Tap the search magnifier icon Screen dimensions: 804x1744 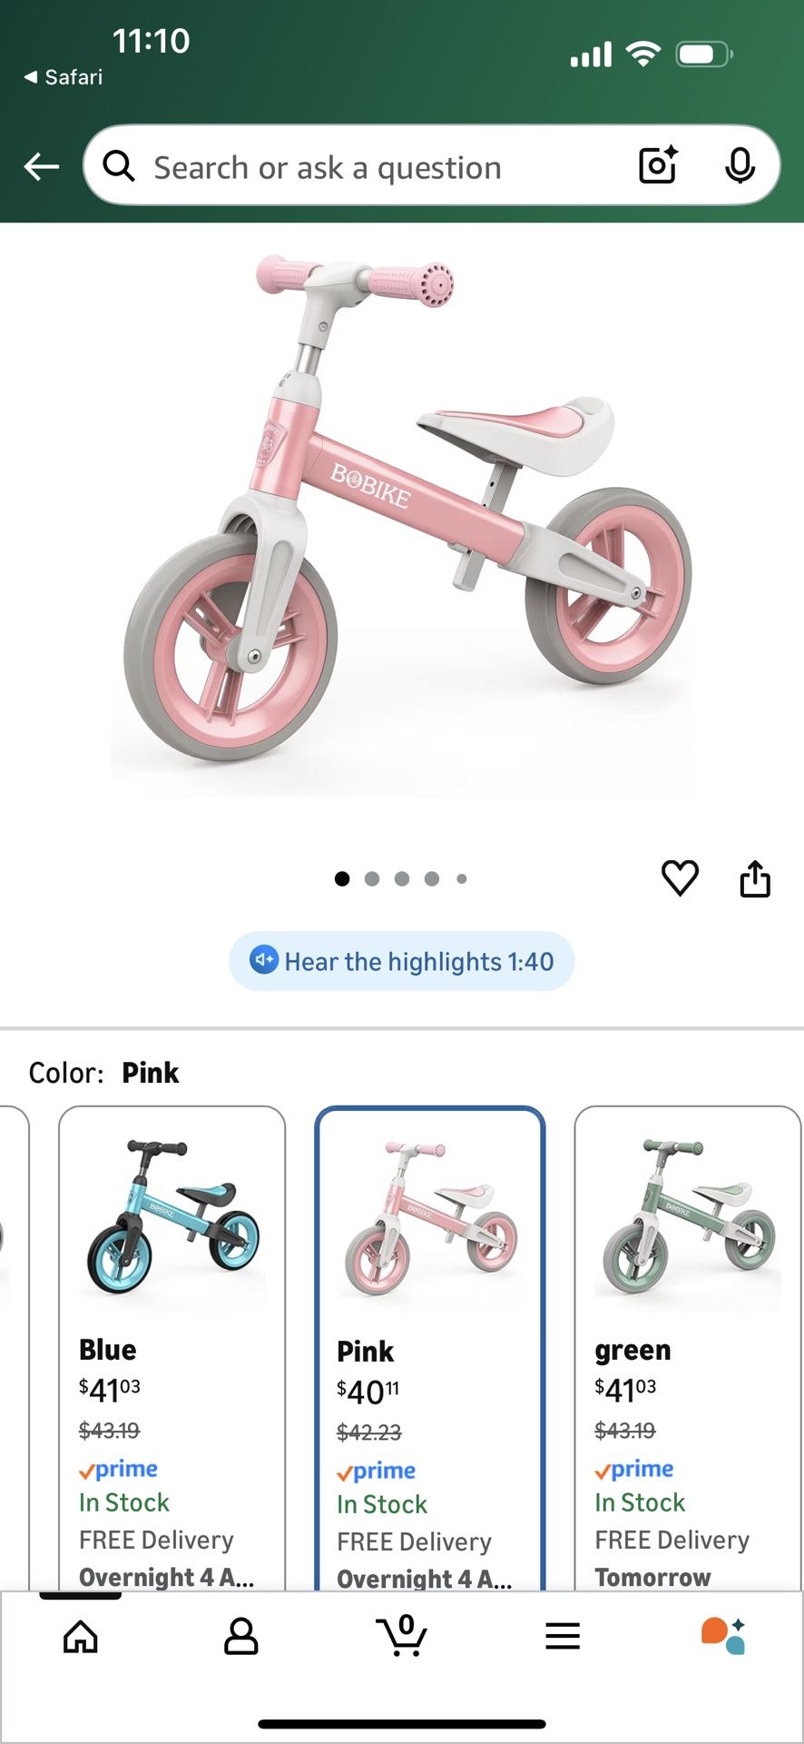[x=119, y=166]
